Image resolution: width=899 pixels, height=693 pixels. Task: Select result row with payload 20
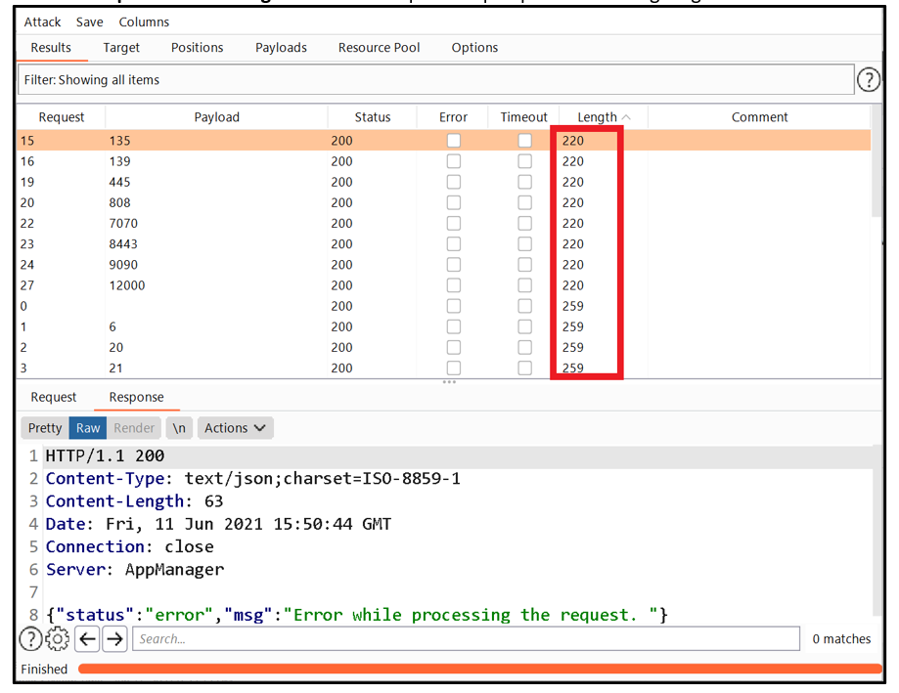[444, 348]
